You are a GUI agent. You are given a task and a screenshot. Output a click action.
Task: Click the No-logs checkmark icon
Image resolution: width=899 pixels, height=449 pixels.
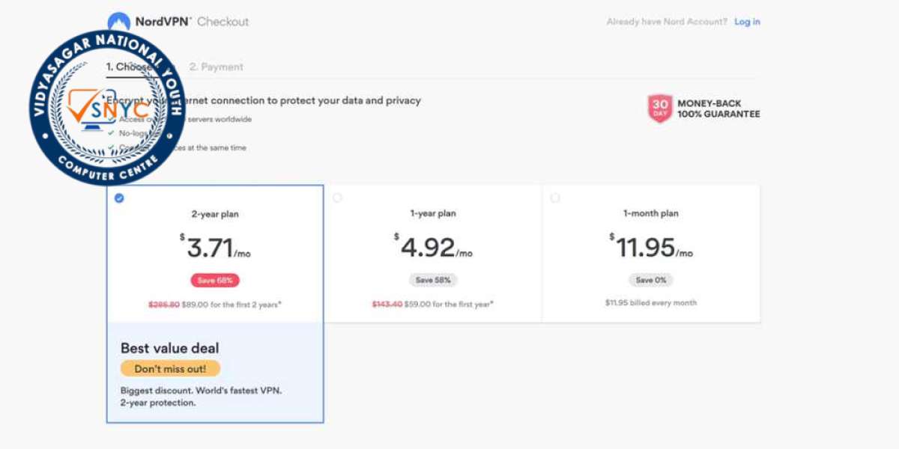coord(111,132)
